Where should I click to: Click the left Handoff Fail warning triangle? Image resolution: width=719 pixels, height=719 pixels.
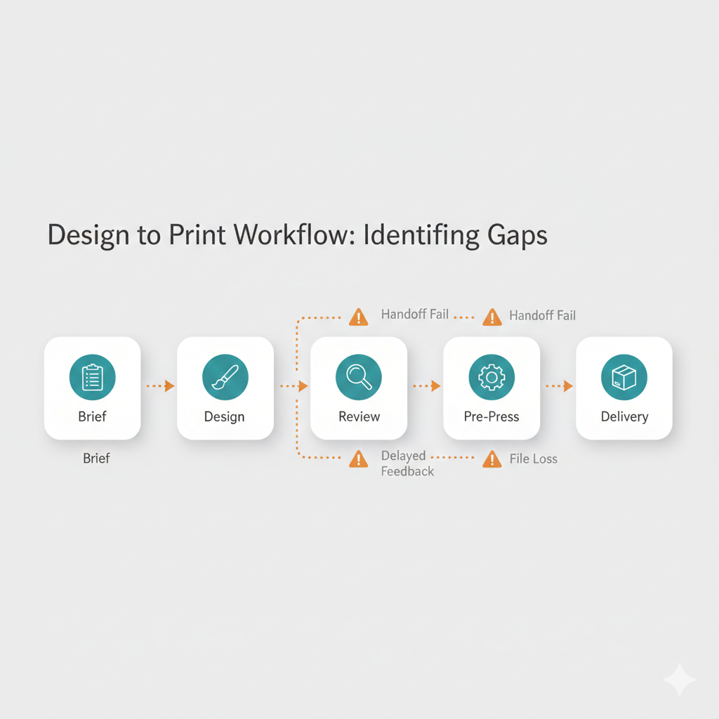(x=358, y=317)
